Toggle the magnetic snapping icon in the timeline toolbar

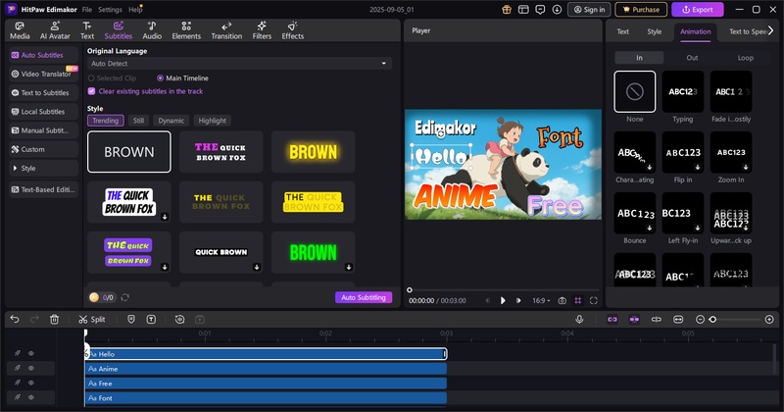point(634,320)
